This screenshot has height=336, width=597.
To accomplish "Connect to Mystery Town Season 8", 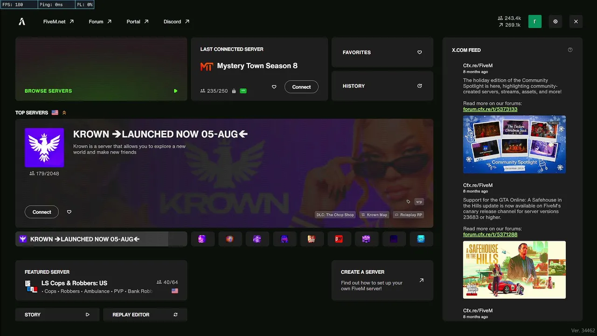I will [x=301, y=87].
